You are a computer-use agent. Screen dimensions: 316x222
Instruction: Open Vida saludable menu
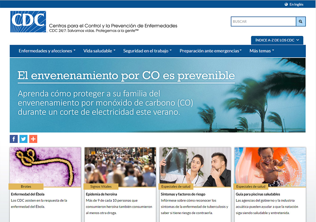99,51
